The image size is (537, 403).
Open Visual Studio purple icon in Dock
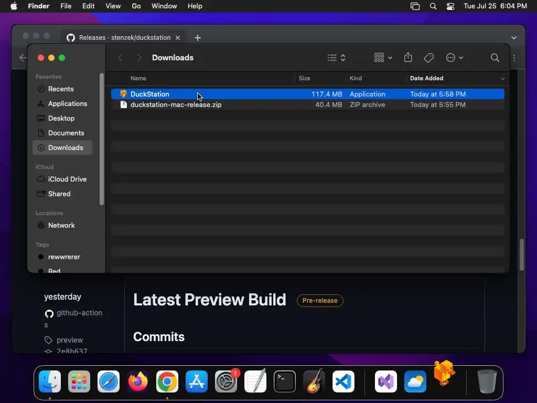[386, 381]
